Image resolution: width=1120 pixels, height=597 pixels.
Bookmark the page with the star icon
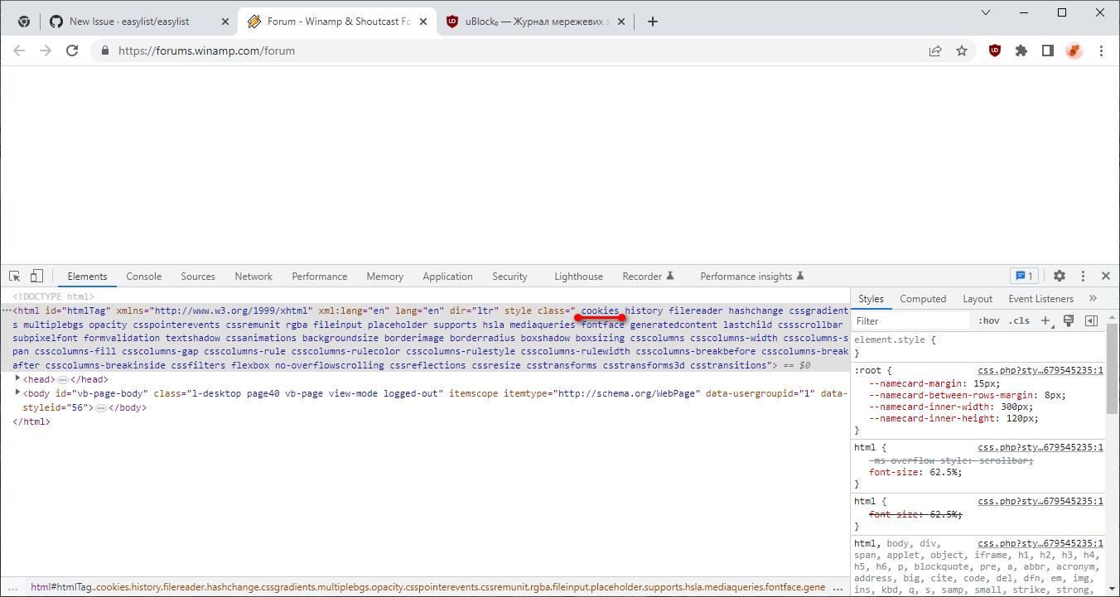(962, 51)
